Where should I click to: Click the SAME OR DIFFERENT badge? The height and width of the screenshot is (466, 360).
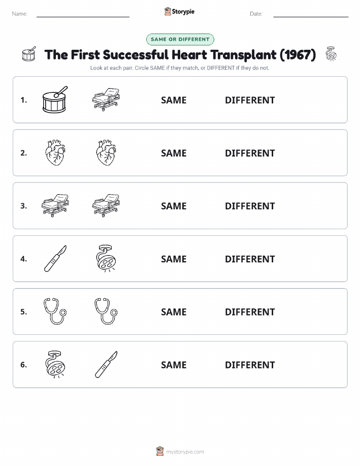coord(180,39)
